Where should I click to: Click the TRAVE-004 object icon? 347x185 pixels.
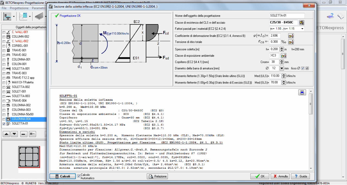coord(8,101)
